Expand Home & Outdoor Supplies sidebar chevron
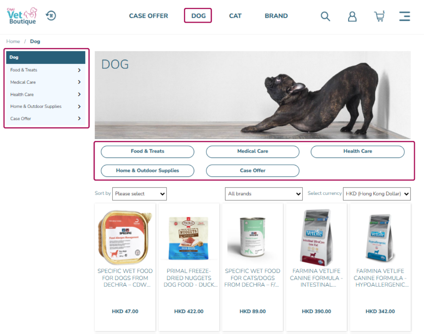Screen dimensions: 424x334 (x=79, y=107)
